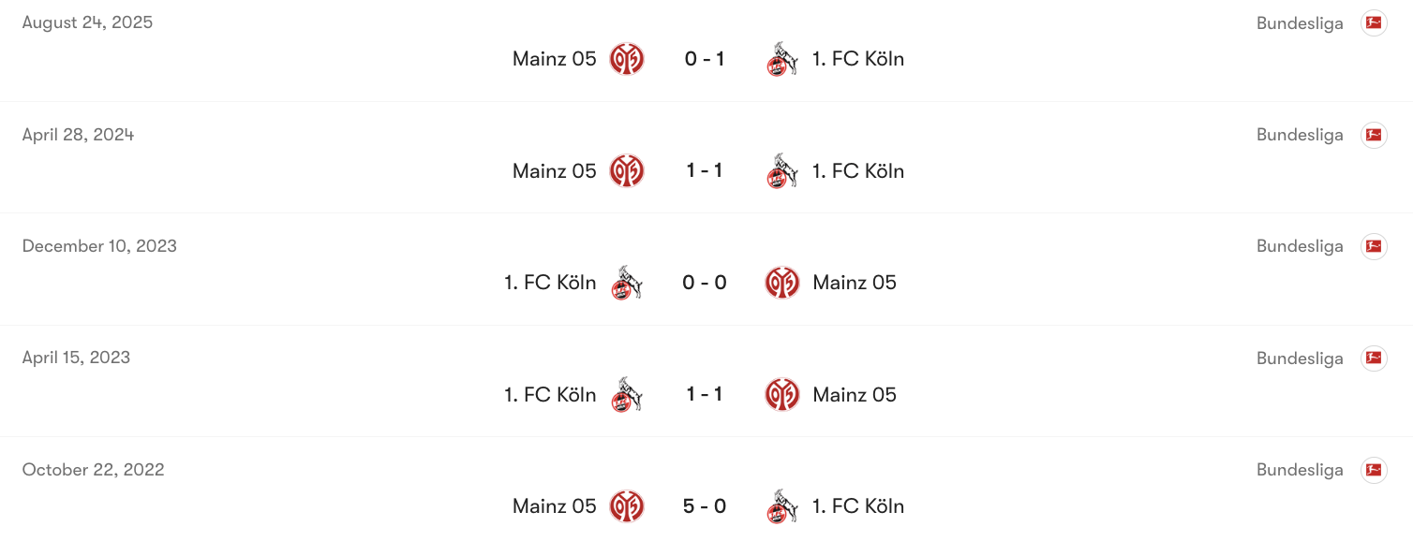This screenshot has height=541, width=1413.
Task: Click Mainz 05 name in the October 22 fixture
Action: point(554,505)
